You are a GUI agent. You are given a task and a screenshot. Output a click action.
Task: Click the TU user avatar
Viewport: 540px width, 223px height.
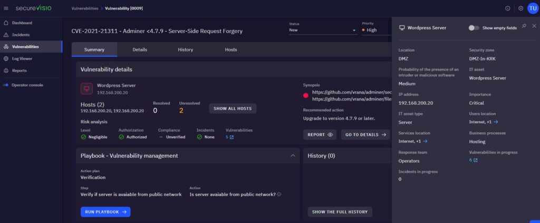click(x=532, y=8)
